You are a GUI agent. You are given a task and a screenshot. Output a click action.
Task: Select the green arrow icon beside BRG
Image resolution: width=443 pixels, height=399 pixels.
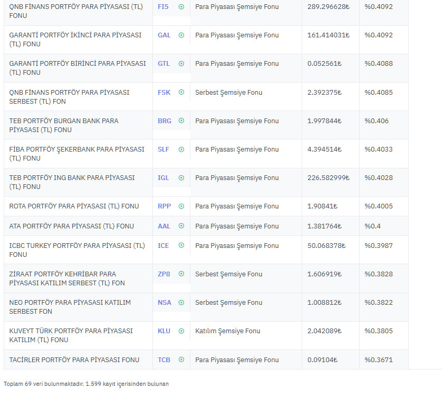(181, 121)
